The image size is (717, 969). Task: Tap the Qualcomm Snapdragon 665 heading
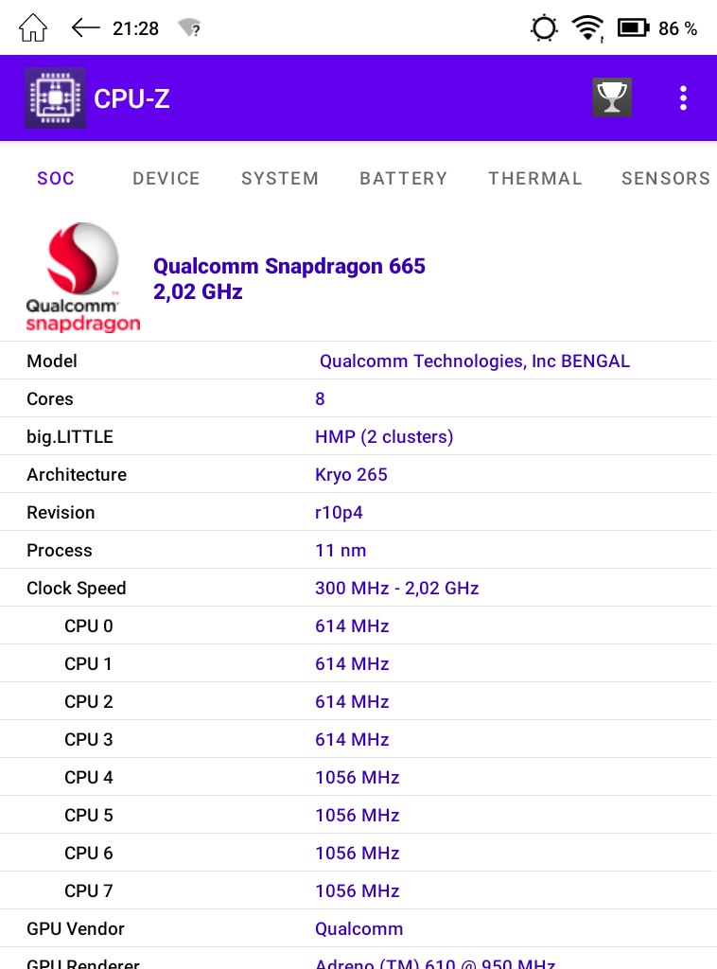pyautogui.click(x=289, y=267)
